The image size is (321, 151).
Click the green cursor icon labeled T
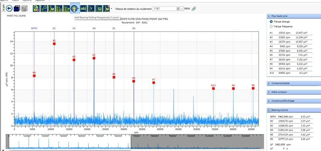click(44, 8)
